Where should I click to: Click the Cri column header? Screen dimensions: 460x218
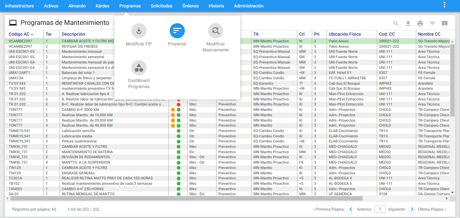pos(302,34)
